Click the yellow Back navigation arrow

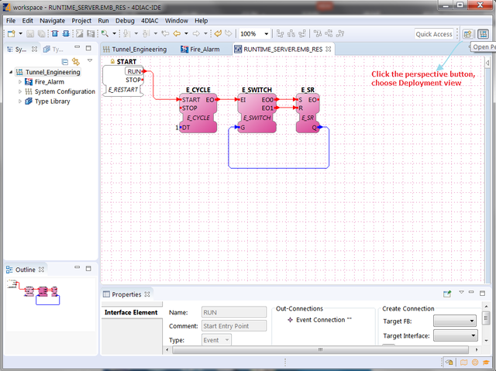(177, 33)
